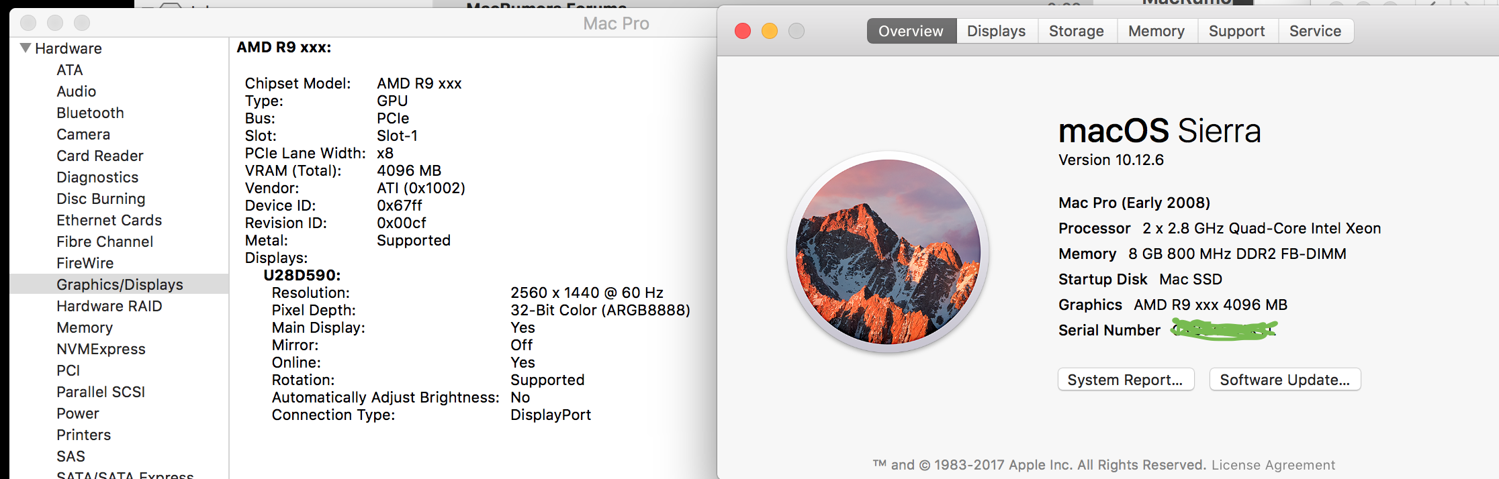1499x479 pixels.
Task: Select PCI in the hardware sidebar
Action: tap(69, 370)
